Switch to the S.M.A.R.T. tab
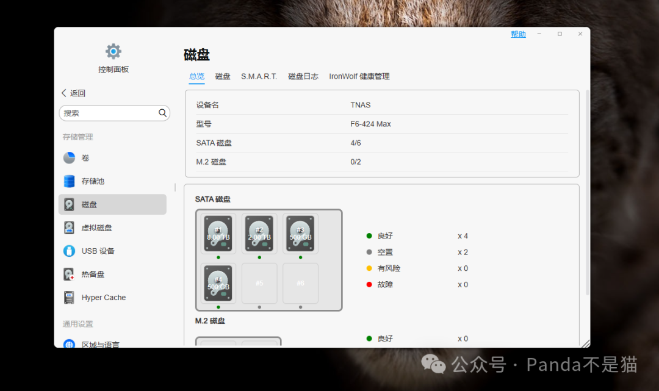The width and height of the screenshot is (659, 391). pos(258,76)
